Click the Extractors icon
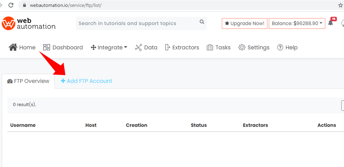 (168, 47)
